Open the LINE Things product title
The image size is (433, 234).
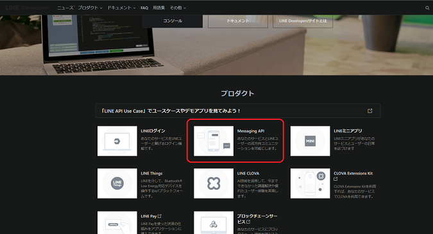(151, 173)
